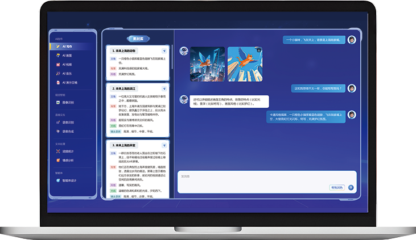416x240 pixels.
Task: Click the 帮我润色 button
Action: click(337, 188)
